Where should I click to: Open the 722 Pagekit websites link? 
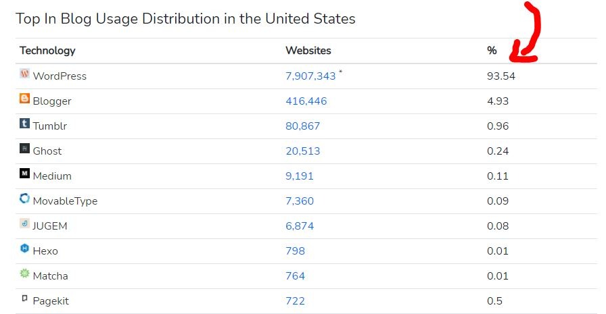click(295, 301)
